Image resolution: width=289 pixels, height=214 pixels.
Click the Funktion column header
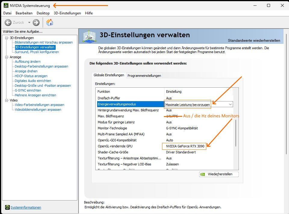tap(103, 92)
